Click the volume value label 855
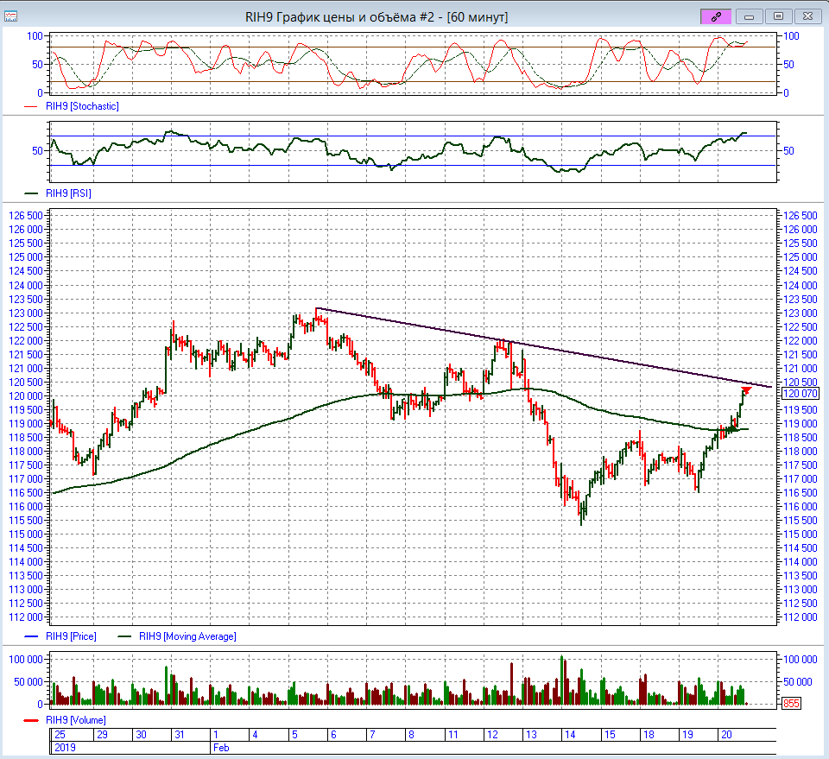This screenshot has height=759, width=829. click(791, 704)
